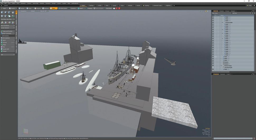Screen dimensions: 256x140
Task: Open the Add Item dropdown
Action: 241,13
